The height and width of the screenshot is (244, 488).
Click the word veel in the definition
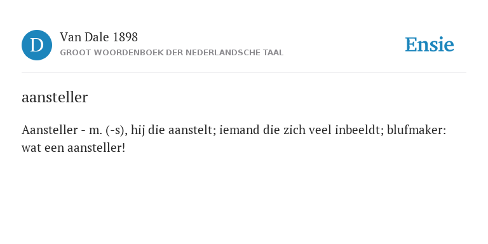coord(320,130)
